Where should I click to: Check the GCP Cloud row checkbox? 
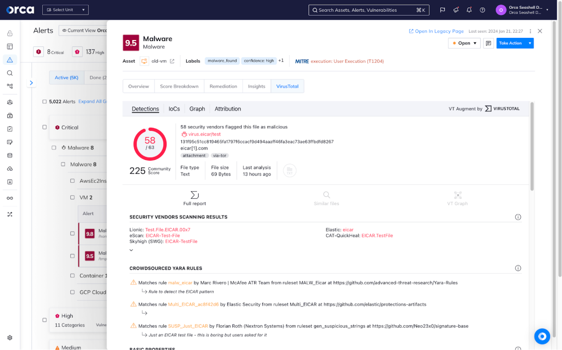[x=72, y=292]
